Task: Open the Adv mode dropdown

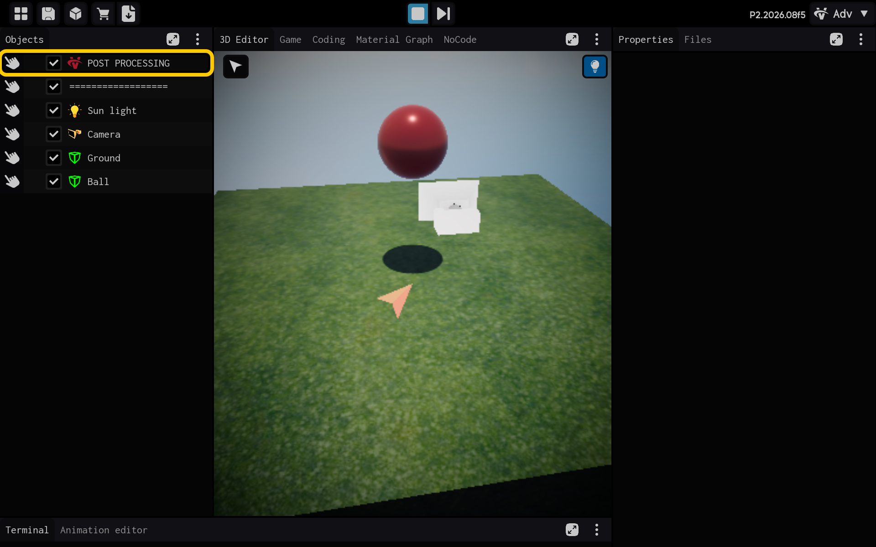Action: pos(842,14)
